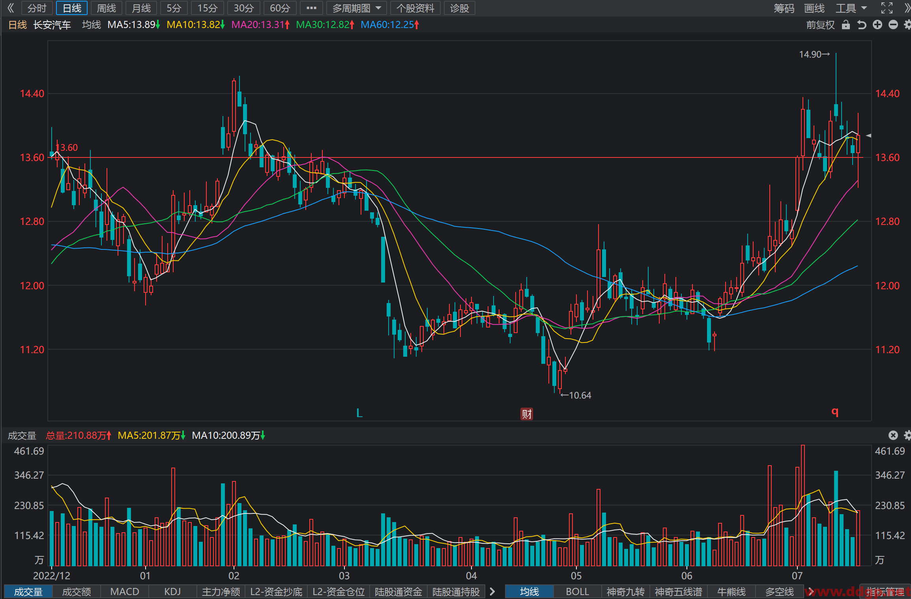Switch to 分时 intraday view
The height and width of the screenshot is (599, 911).
click(x=37, y=8)
